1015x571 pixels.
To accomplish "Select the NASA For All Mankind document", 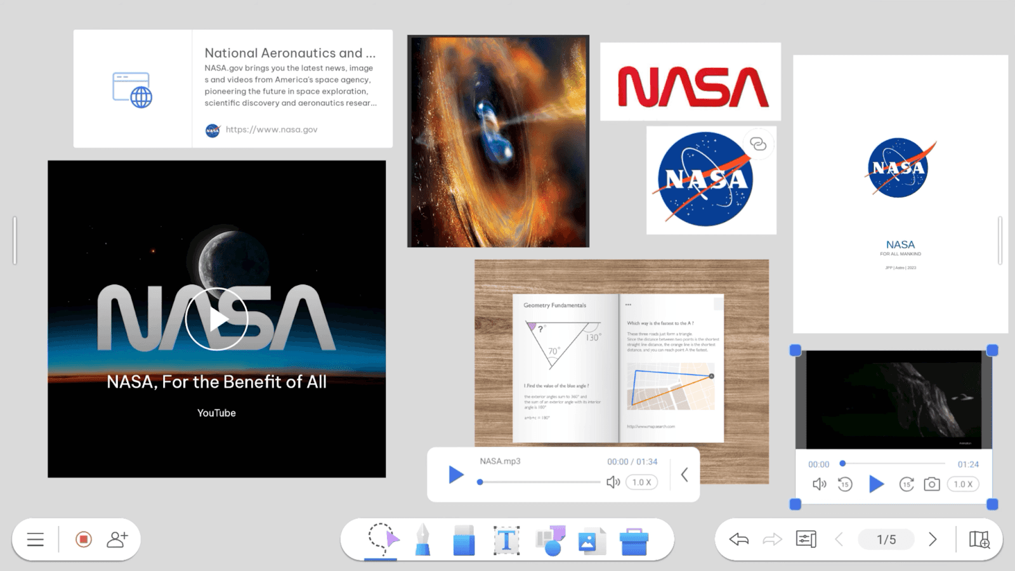I will click(x=900, y=194).
